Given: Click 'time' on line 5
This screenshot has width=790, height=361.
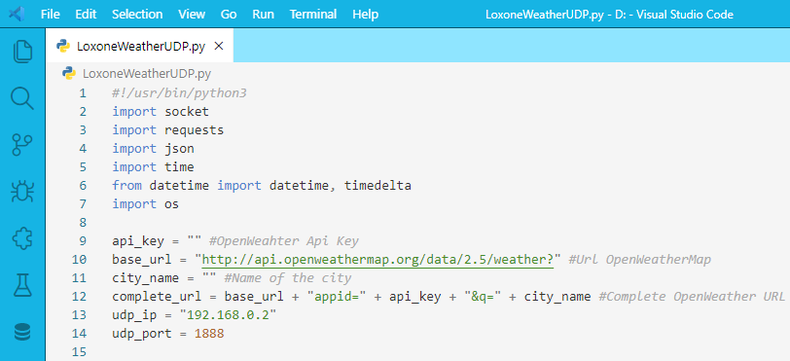Looking at the screenshot, I should tap(179, 167).
